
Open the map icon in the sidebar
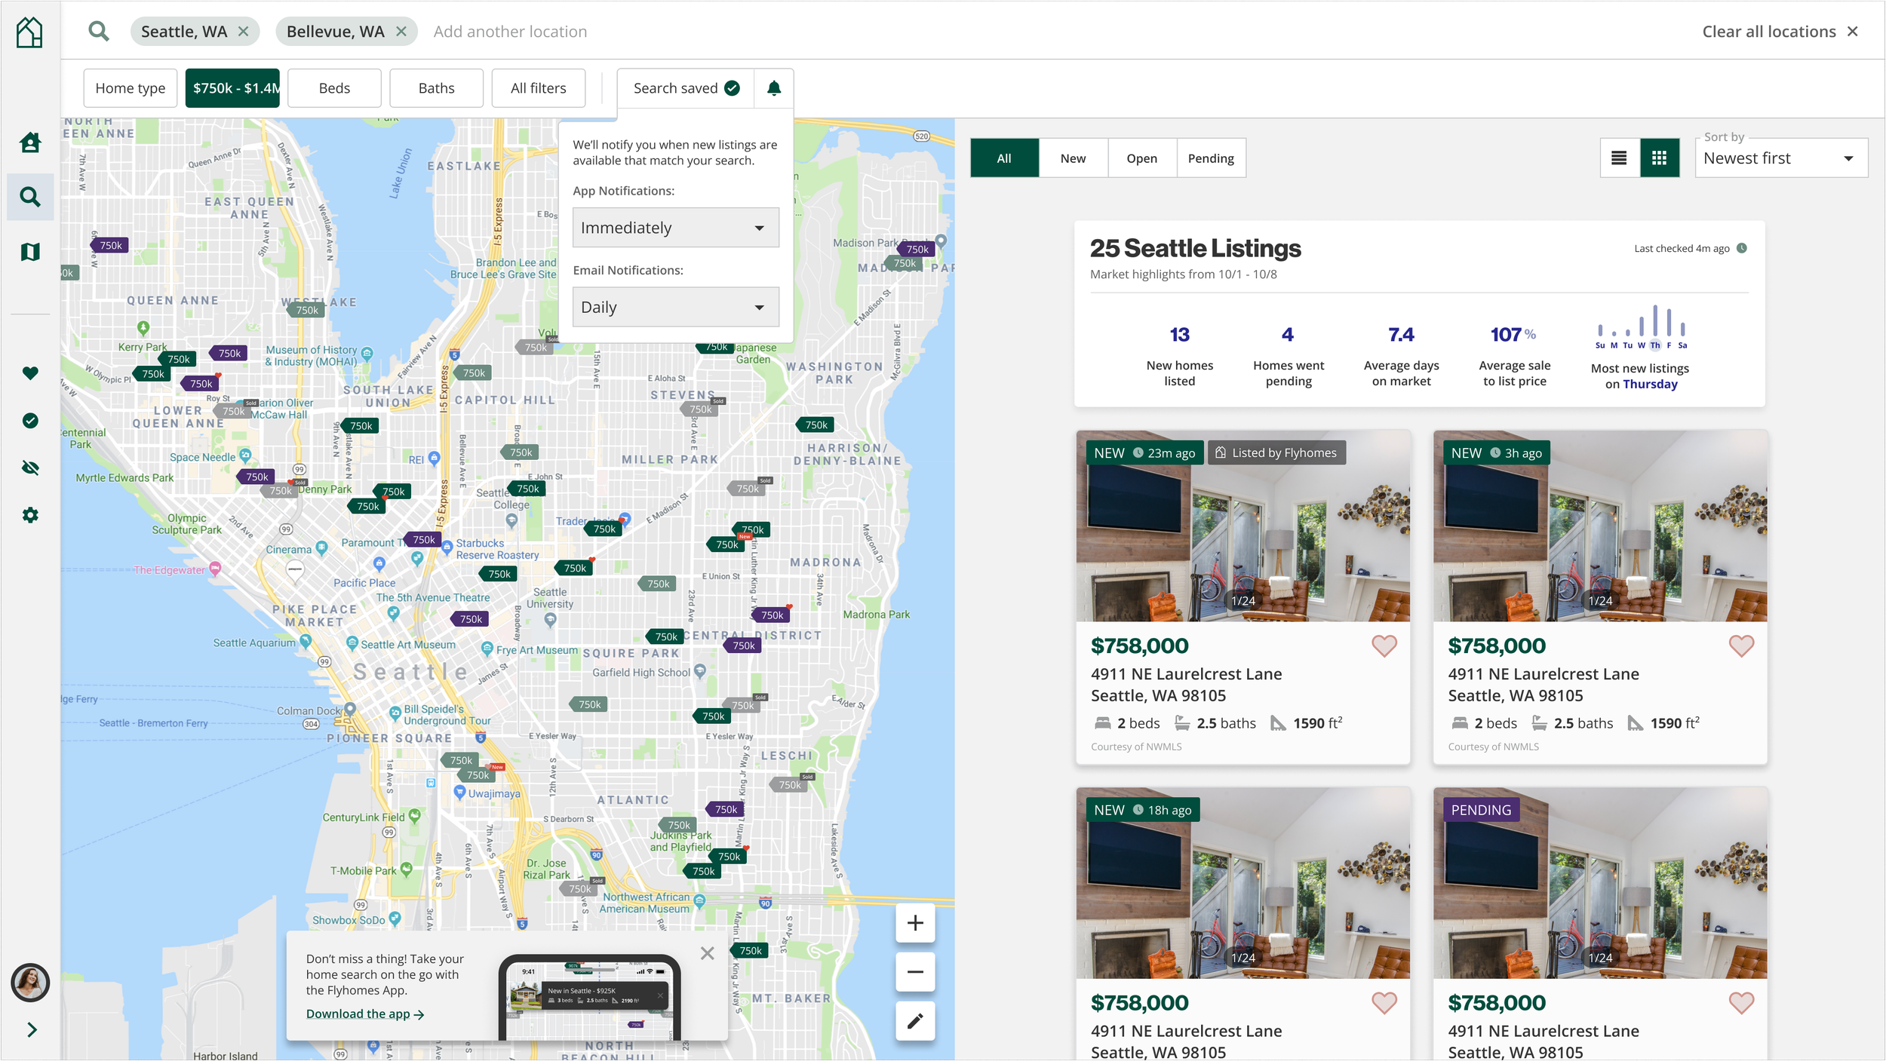[x=30, y=252]
